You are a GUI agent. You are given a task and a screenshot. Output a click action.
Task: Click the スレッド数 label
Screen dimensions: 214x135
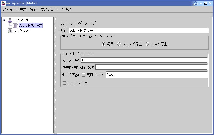pos(70,60)
